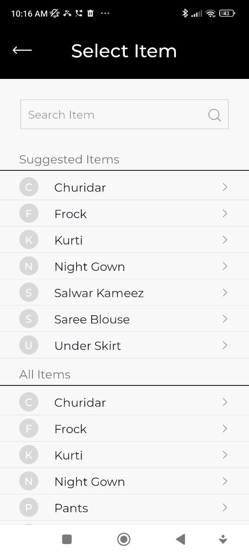
Task: Tap the 'F' avatar icon beside Frock
Action: tap(29, 213)
